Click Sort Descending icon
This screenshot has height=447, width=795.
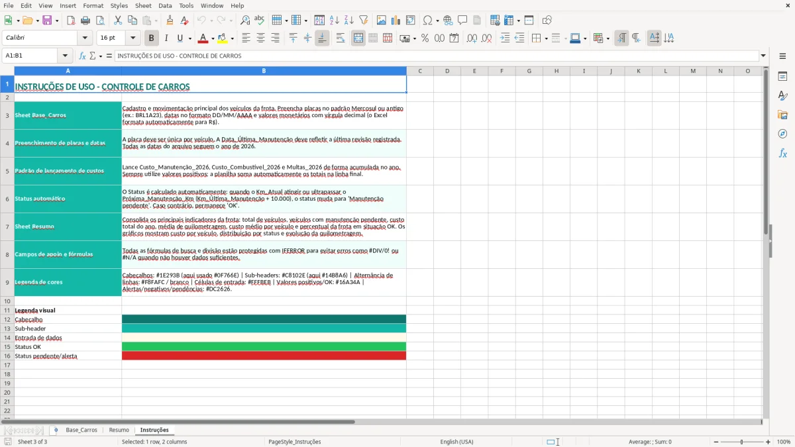348,21
